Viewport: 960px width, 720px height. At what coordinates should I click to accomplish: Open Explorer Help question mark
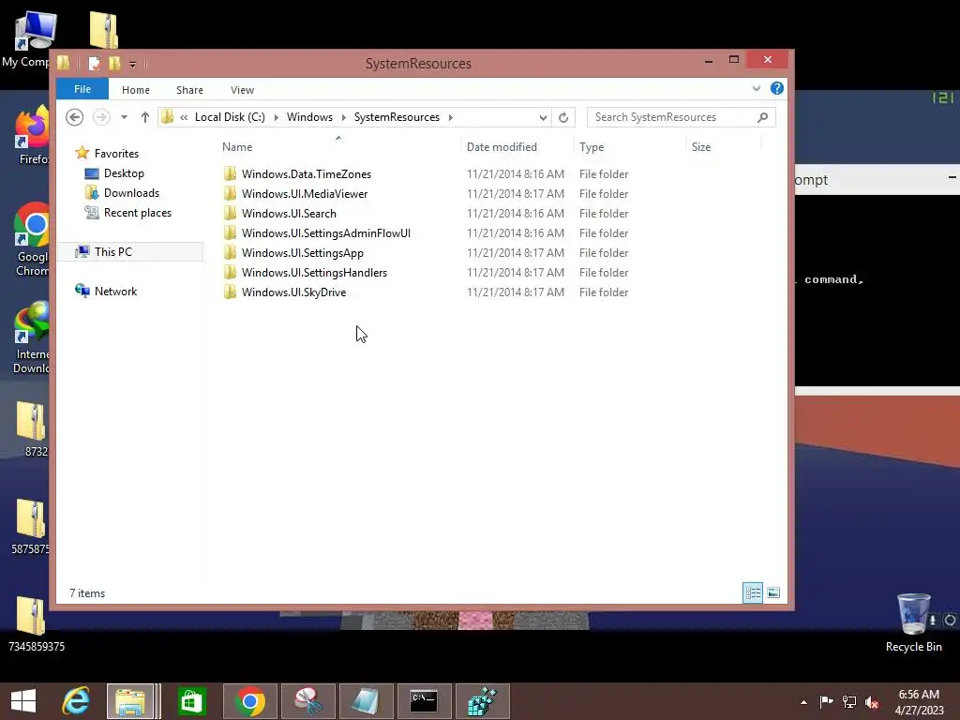click(777, 88)
